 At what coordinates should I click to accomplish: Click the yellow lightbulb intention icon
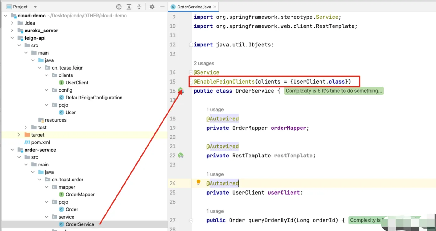pyautogui.click(x=198, y=183)
